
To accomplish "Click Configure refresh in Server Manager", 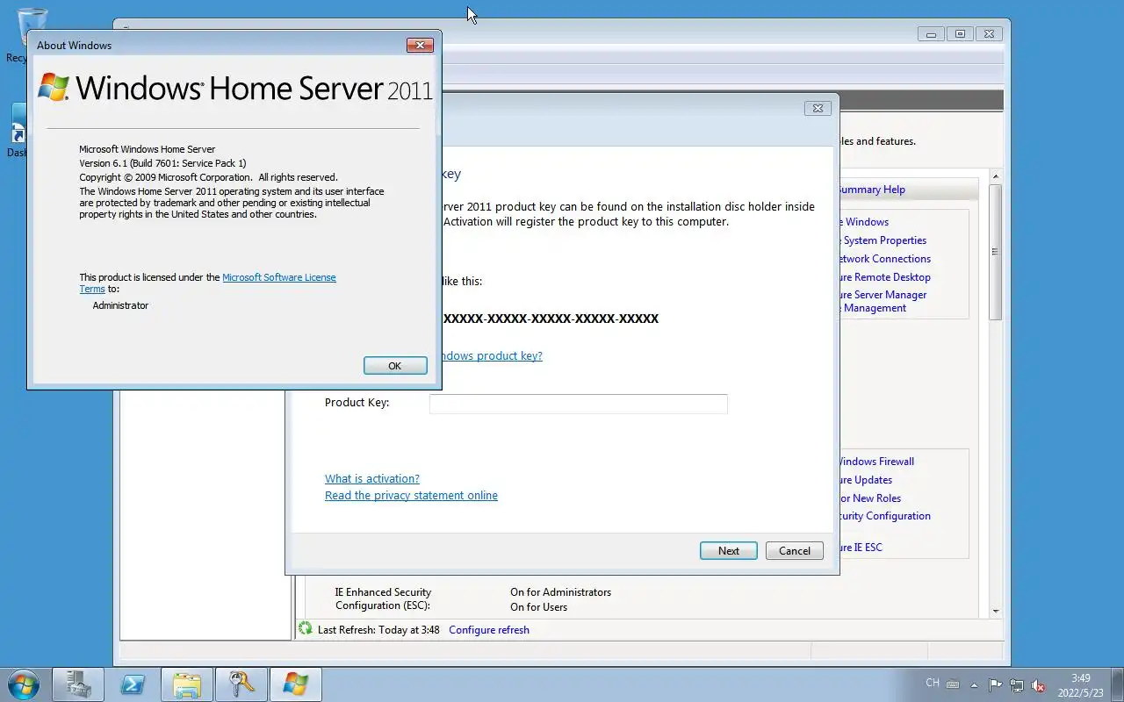I will [x=489, y=630].
